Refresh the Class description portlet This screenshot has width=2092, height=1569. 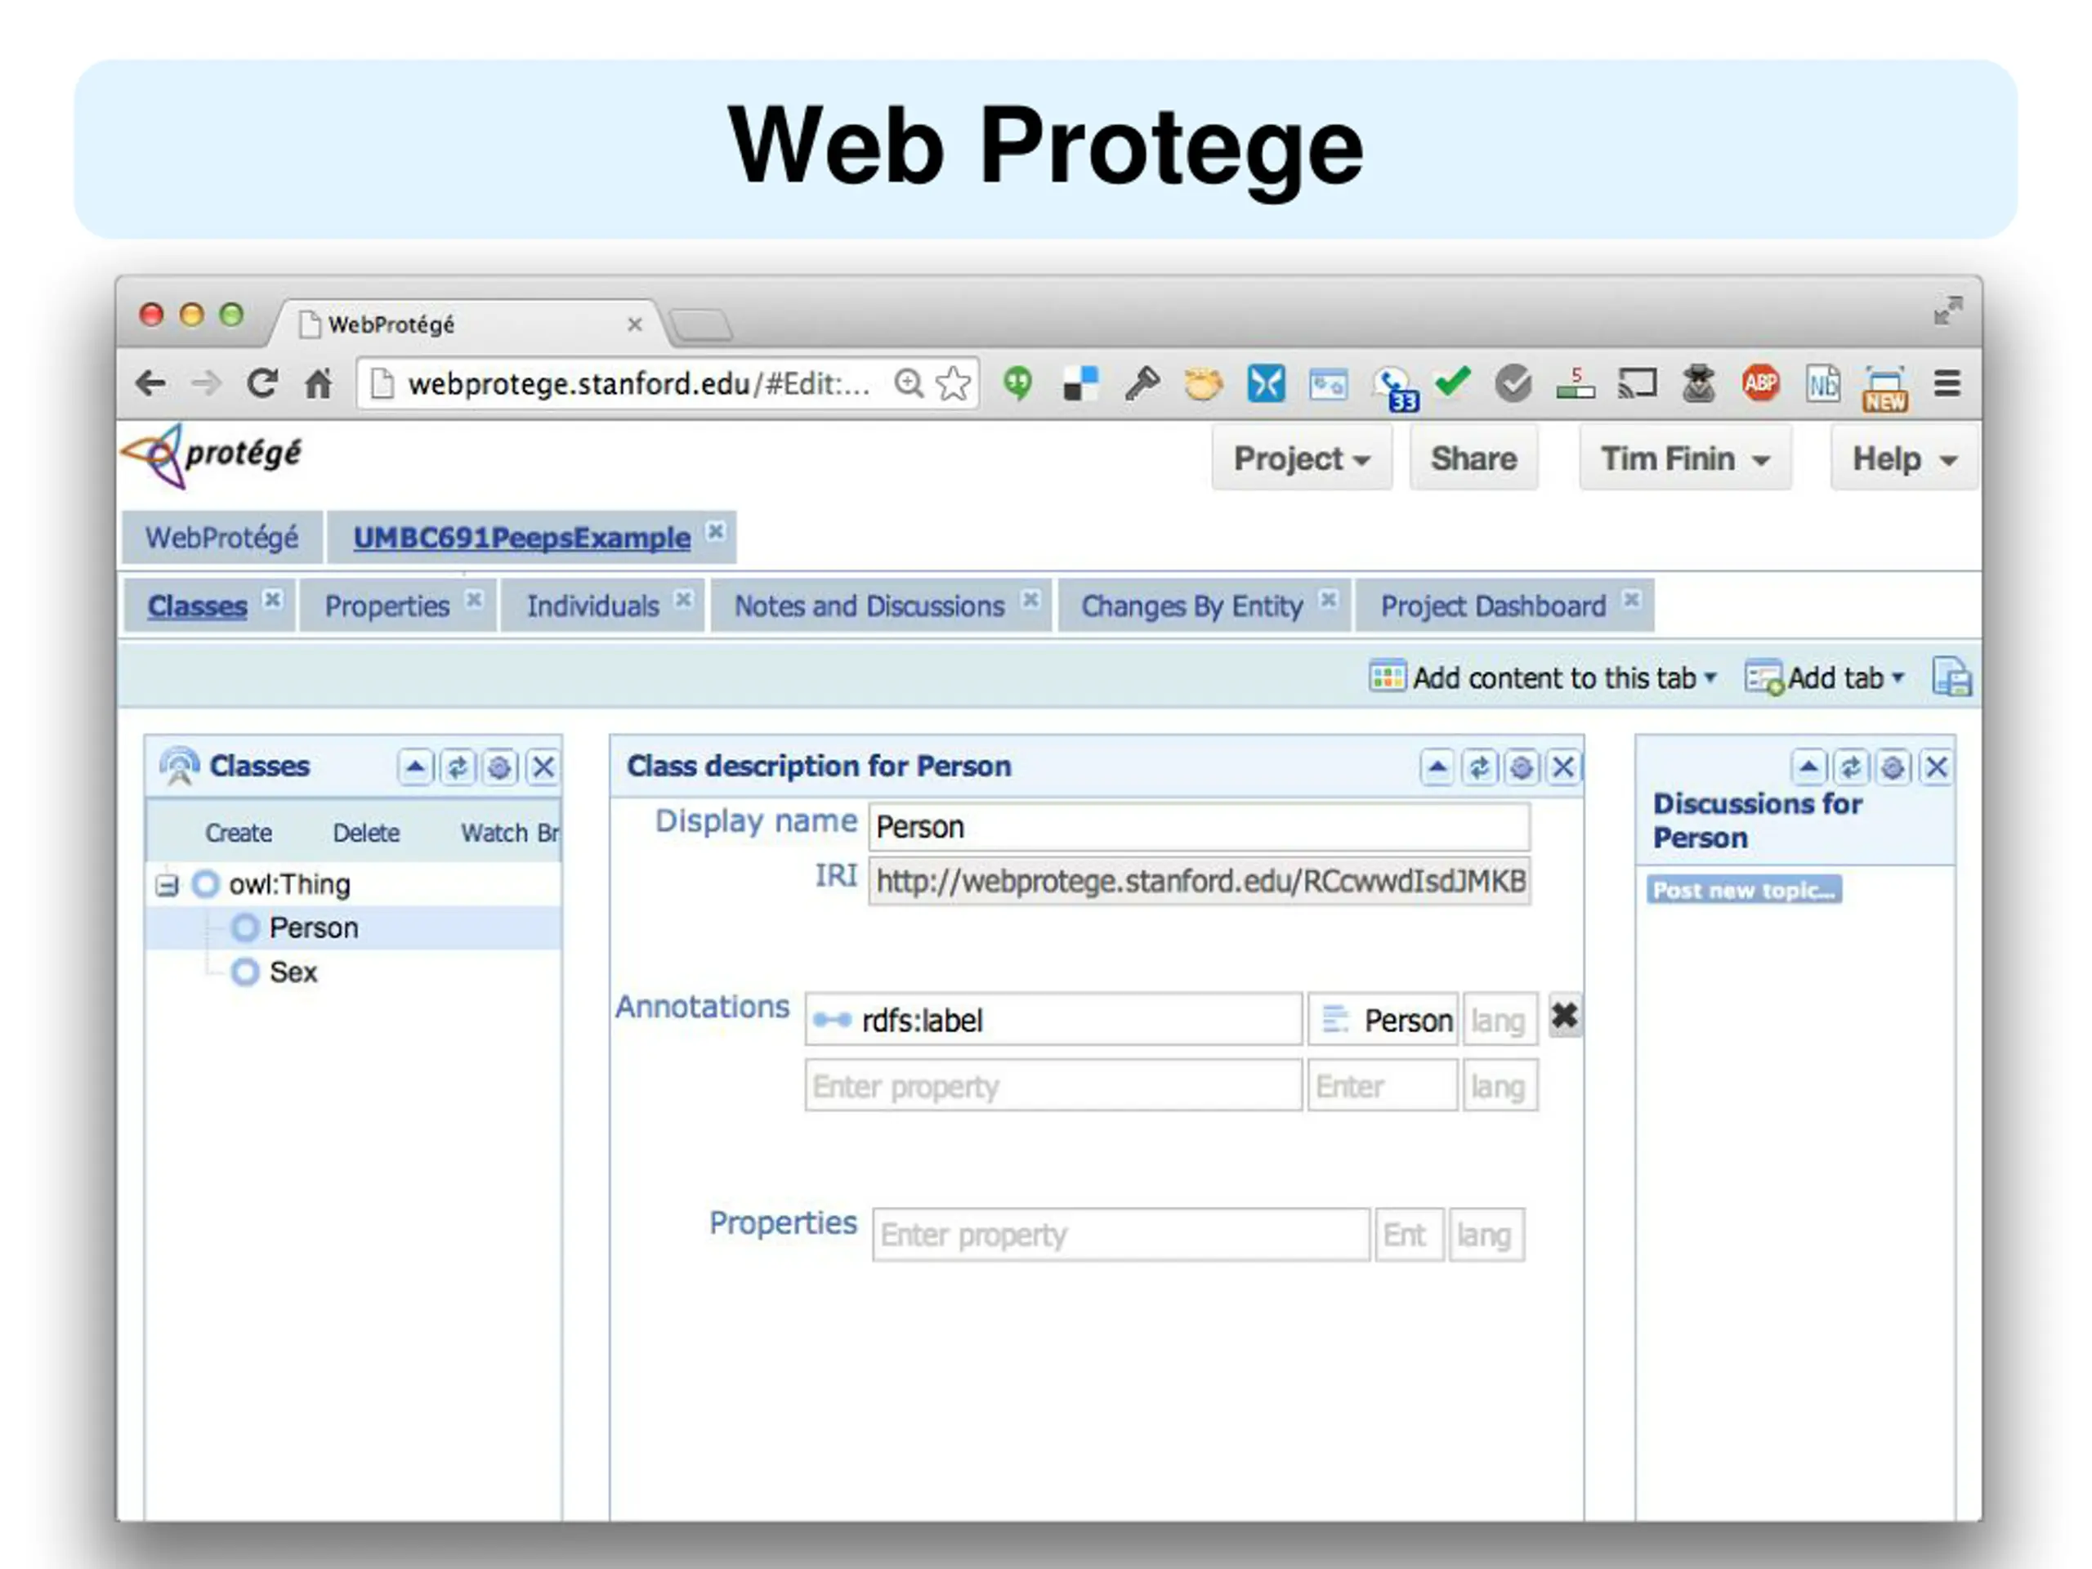pos(1479,767)
